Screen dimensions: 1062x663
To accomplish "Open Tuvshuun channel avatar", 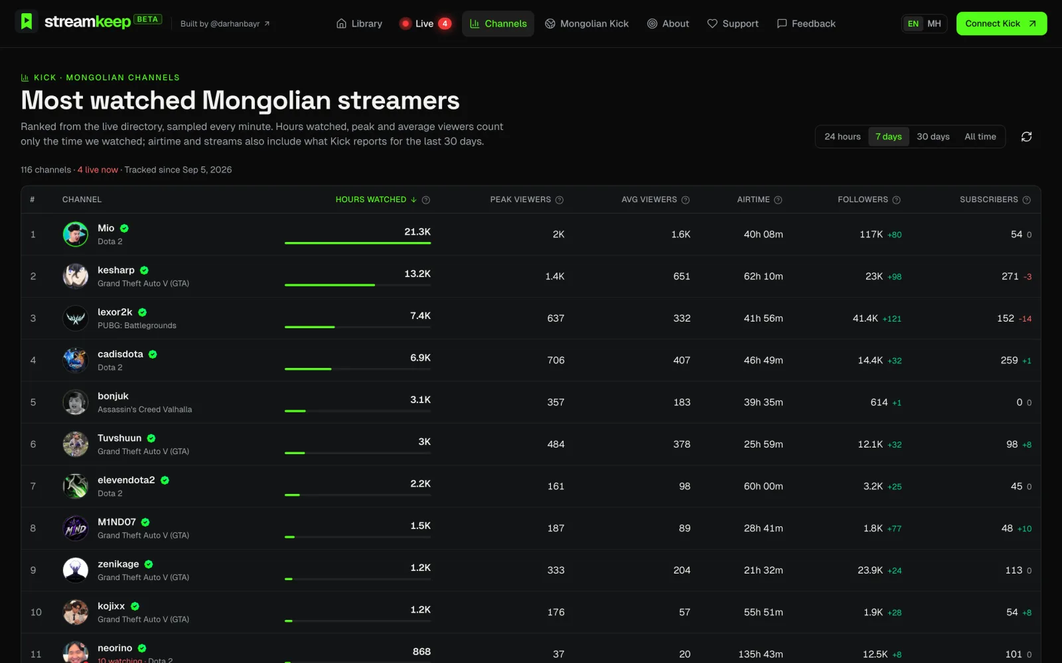I will coord(76,444).
